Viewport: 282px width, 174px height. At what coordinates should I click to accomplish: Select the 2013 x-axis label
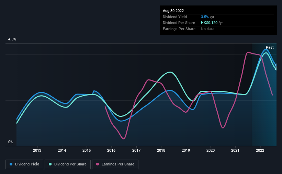[x=37, y=150]
